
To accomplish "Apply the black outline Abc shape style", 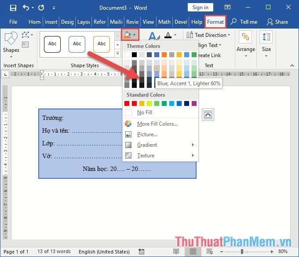I will 52,44.
